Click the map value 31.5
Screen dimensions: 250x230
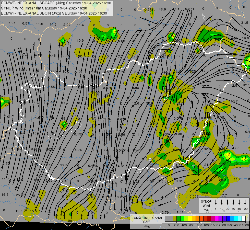(x=245, y=23)
